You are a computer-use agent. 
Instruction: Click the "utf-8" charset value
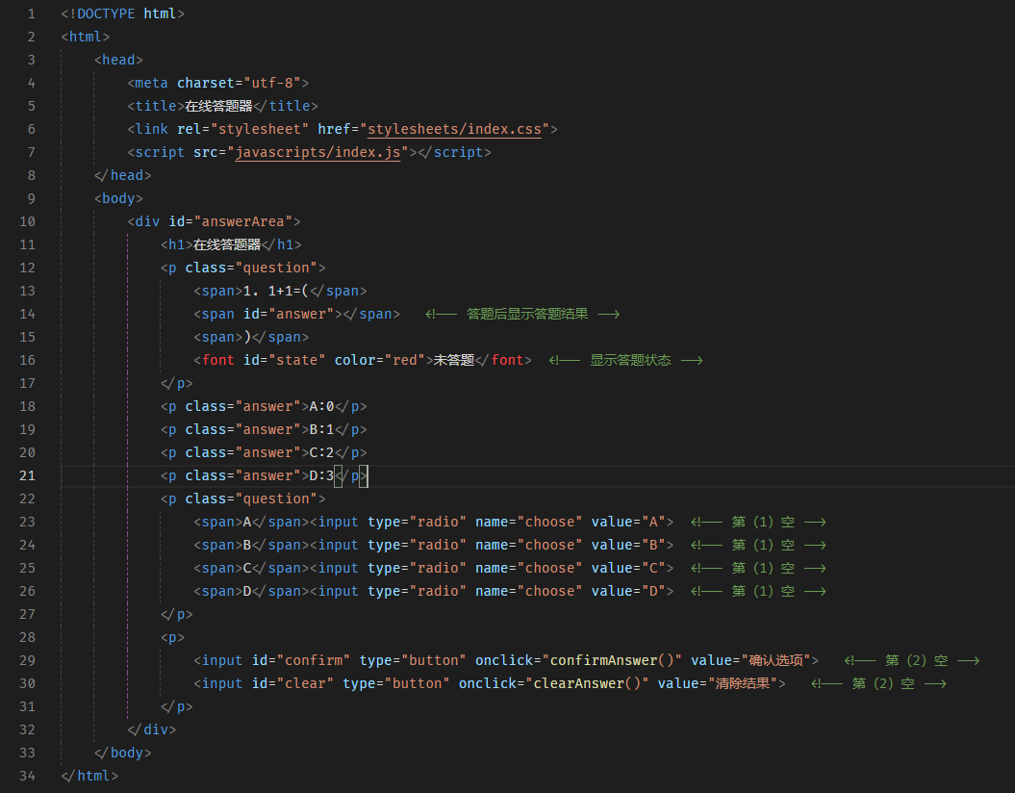point(272,83)
